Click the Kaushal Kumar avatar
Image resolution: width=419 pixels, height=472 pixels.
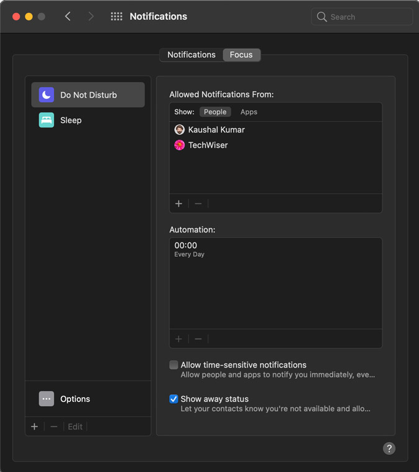[180, 129]
